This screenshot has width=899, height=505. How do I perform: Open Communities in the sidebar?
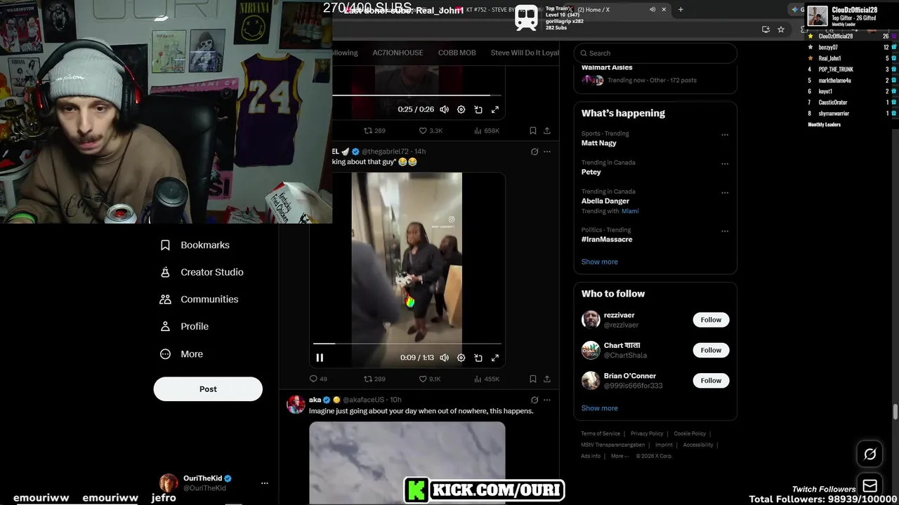point(199,299)
